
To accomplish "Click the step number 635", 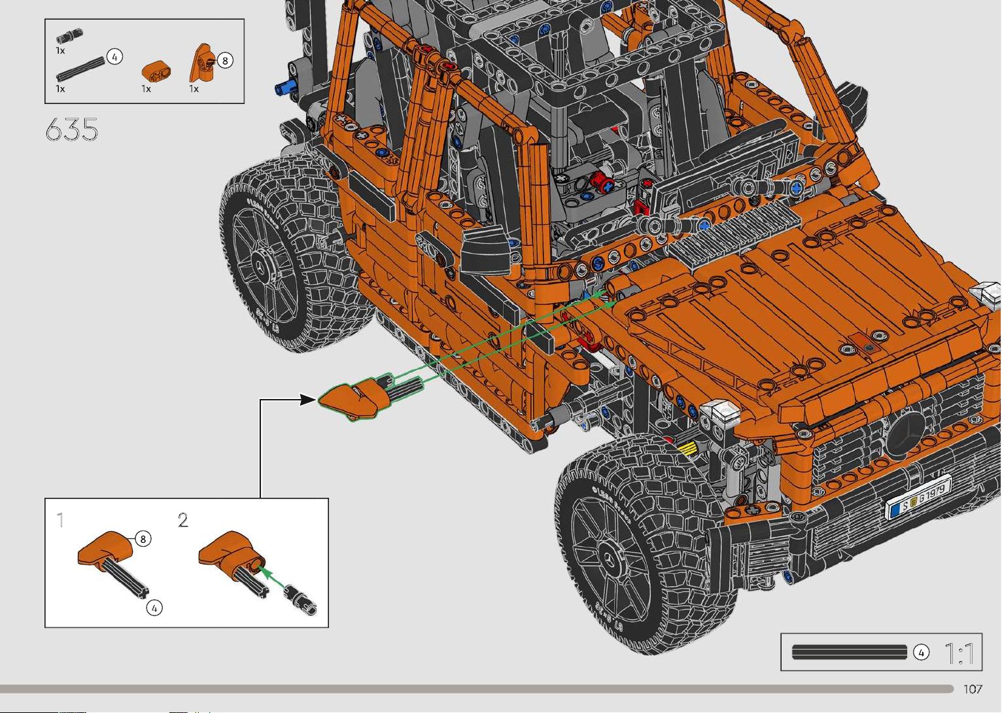I will [x=72, y=130].
